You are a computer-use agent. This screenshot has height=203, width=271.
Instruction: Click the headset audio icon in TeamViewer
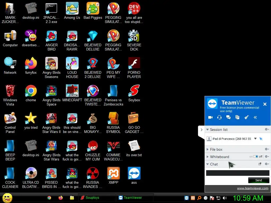(219, 117)
